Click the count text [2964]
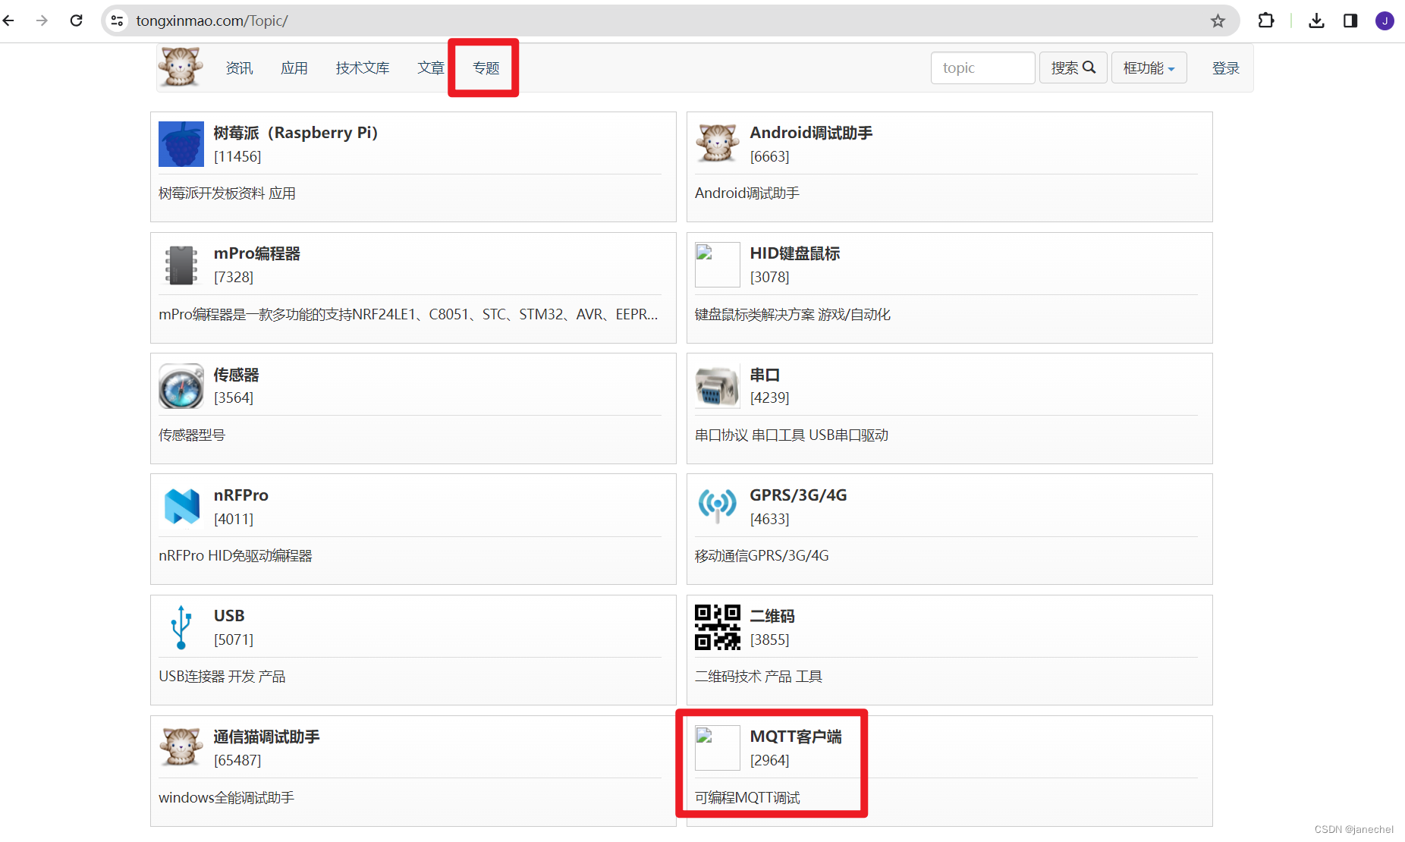This screenshot has height=842, width=1405. 770,760
